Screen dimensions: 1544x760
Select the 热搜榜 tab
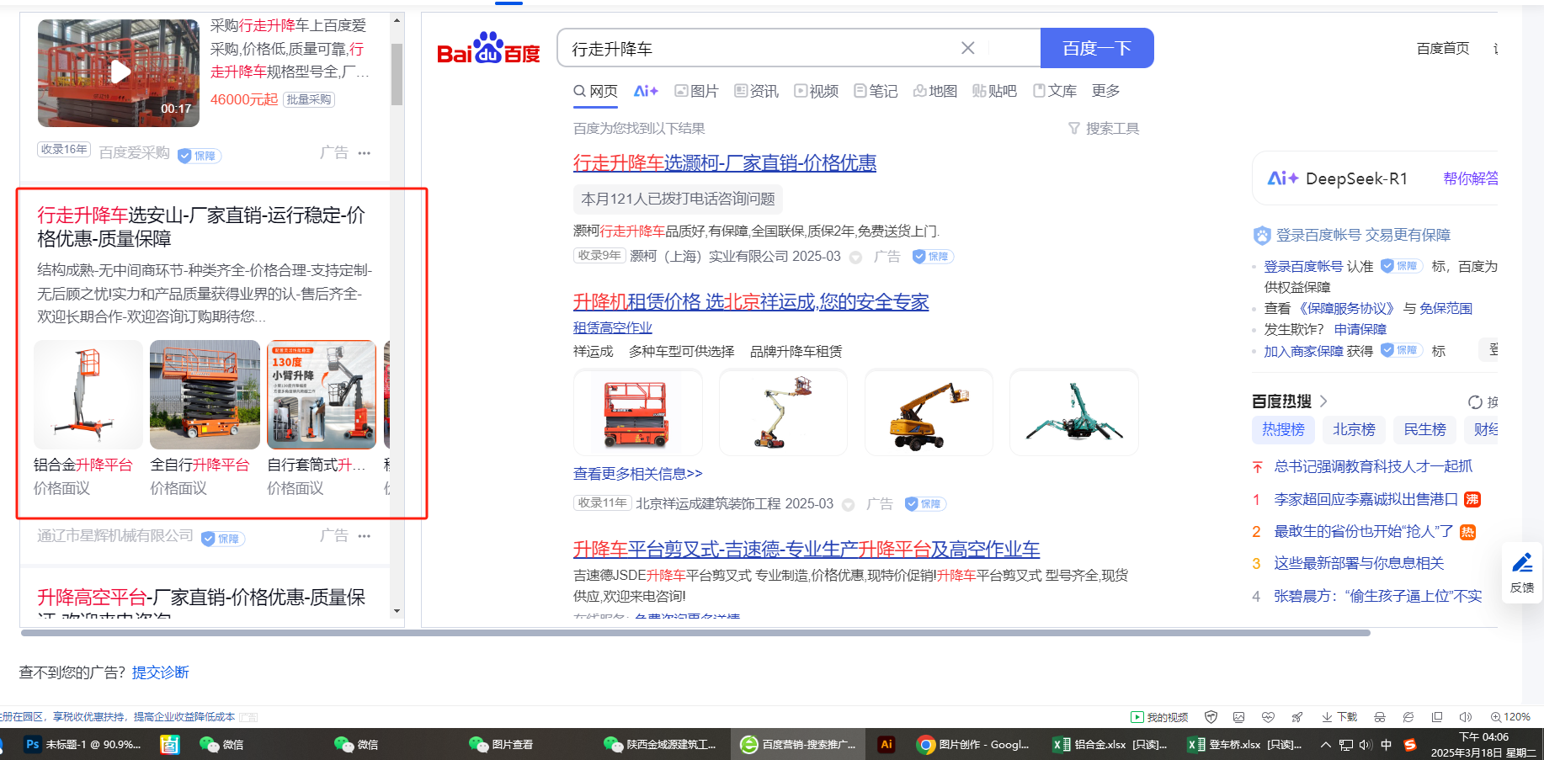click(x=1283, y=430)
